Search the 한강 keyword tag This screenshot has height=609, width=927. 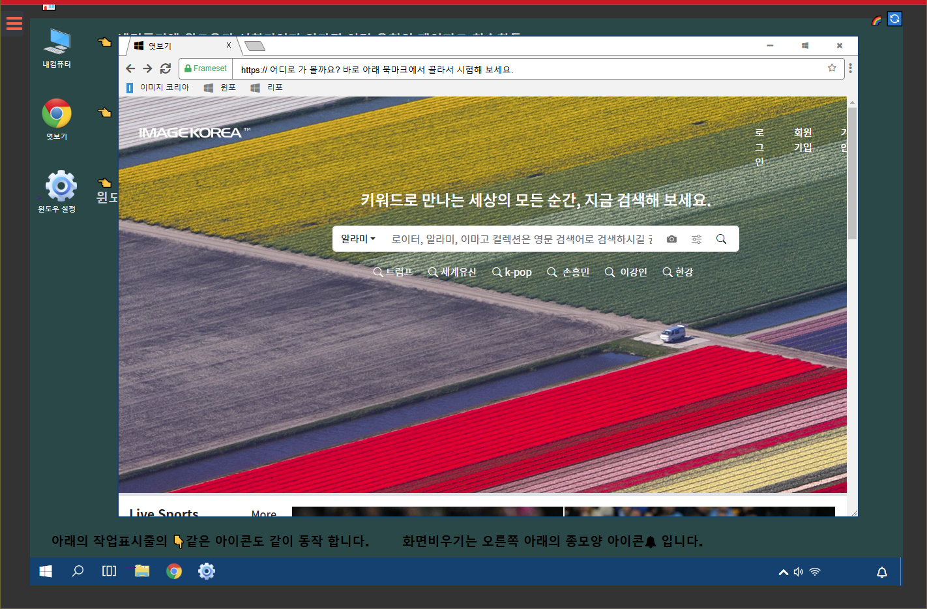[x=678, y=272]
